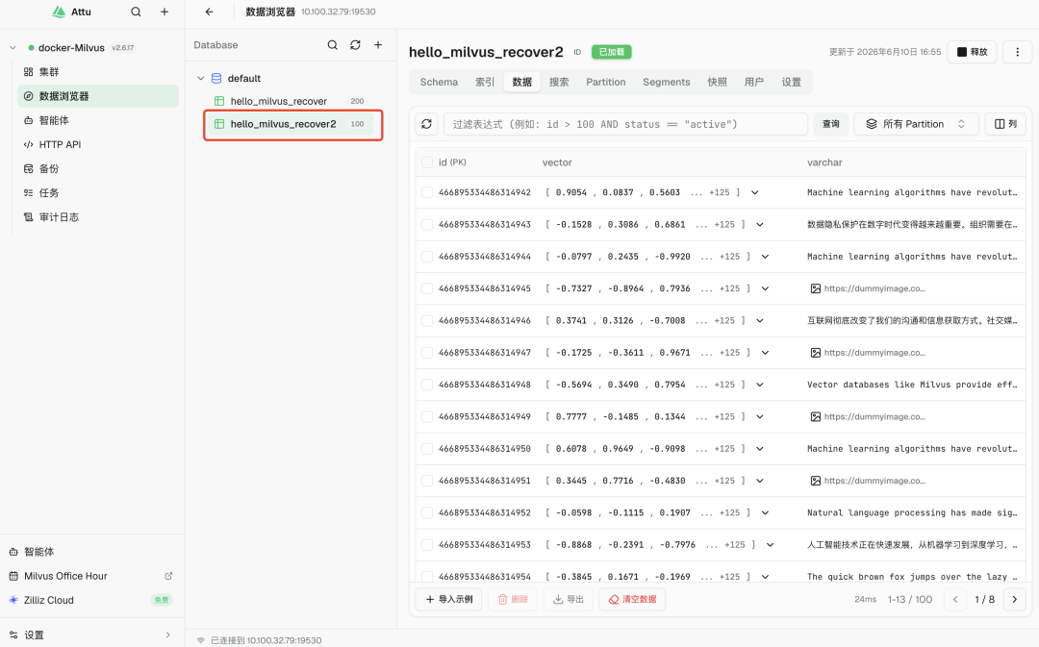
Task: Refresh the data table results
Action: 427,124
